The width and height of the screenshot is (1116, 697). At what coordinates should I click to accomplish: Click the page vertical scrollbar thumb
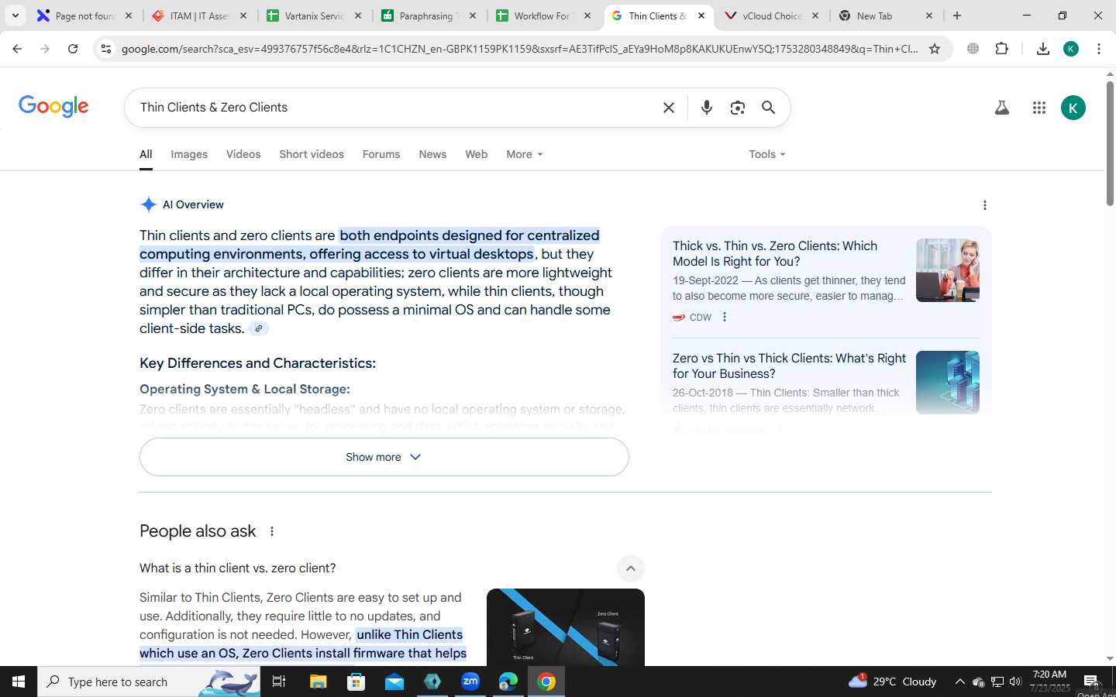click(x=1110, y=143)
